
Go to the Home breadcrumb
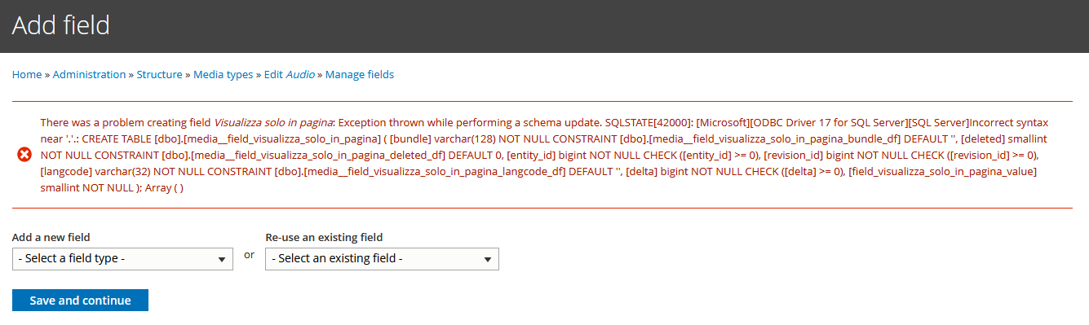click(27, 74)
